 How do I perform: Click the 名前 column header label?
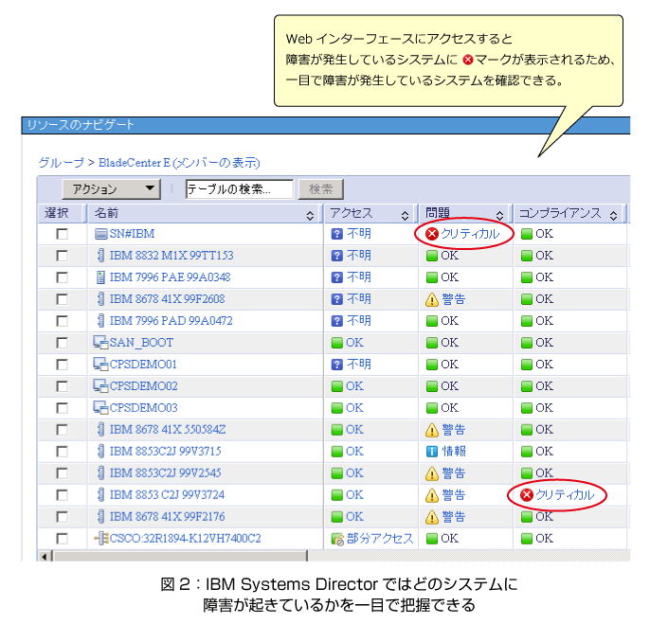(106, 213)
